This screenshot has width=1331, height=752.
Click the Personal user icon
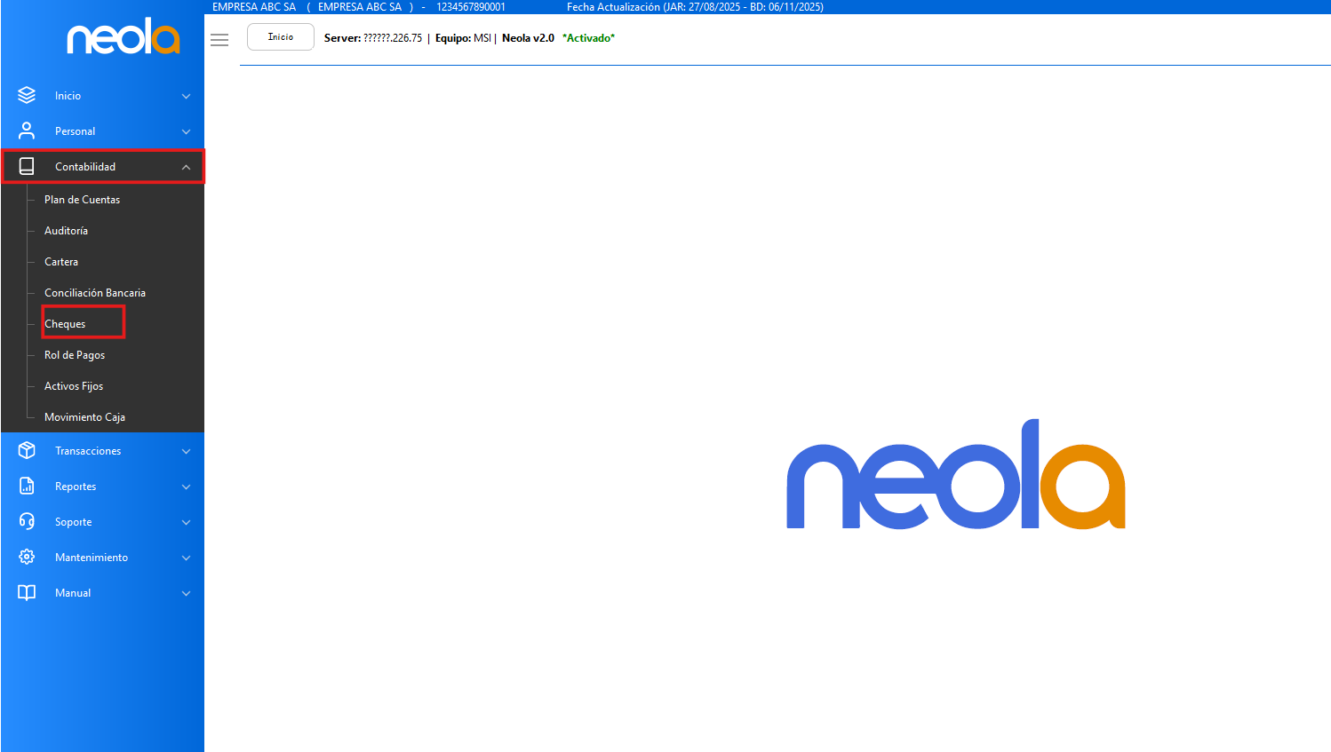27,131
